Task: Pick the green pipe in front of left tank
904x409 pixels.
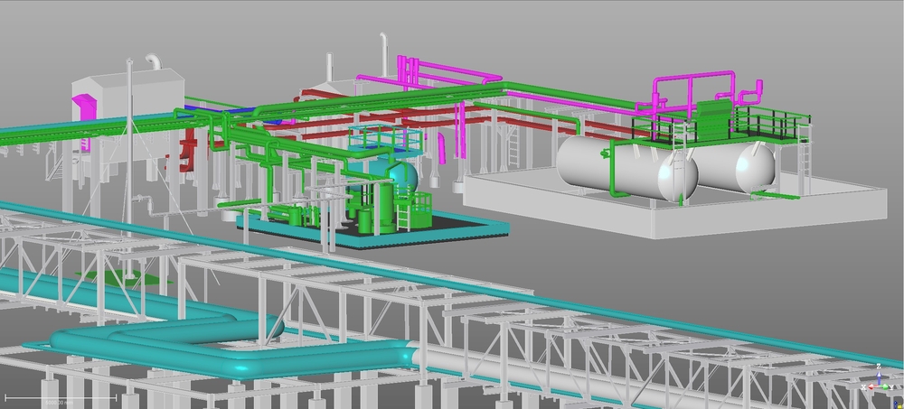Action: (x=614, y=172)
